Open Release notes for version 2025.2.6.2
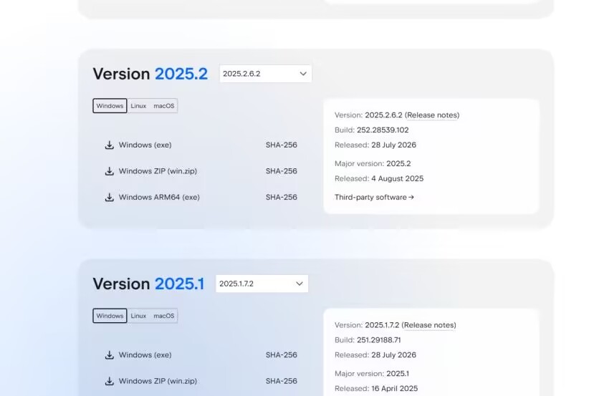Screen dimensions: 594x396 (x=432, y=115)
